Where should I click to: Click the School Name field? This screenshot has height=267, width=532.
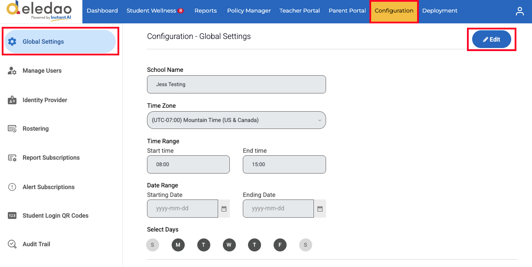(x=236, y=84)
